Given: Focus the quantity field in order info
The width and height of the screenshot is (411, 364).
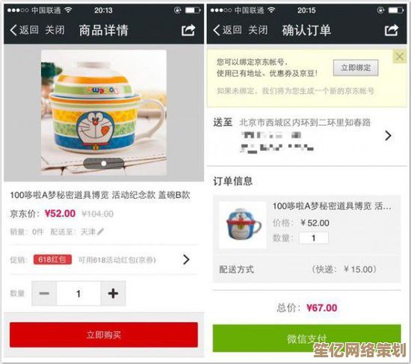Looking at the screenshot, I should click(314, 238).
